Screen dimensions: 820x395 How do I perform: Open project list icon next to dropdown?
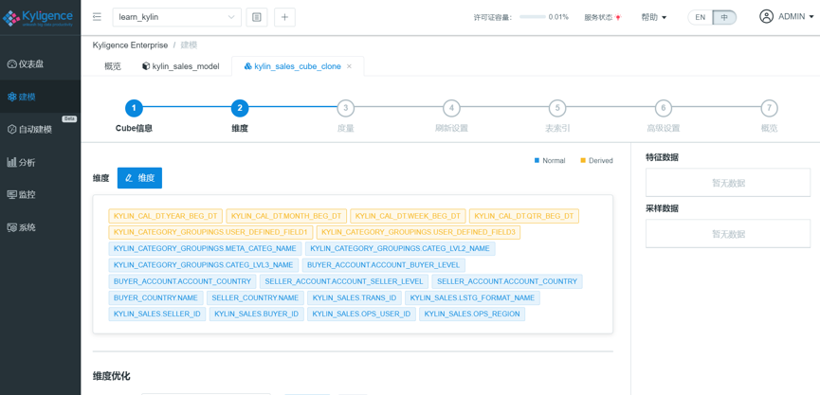coord(256,17)
